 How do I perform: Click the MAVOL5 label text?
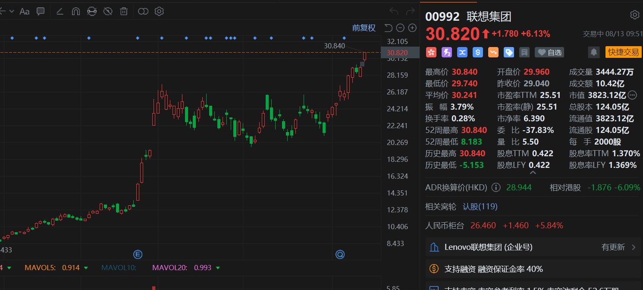40,268
